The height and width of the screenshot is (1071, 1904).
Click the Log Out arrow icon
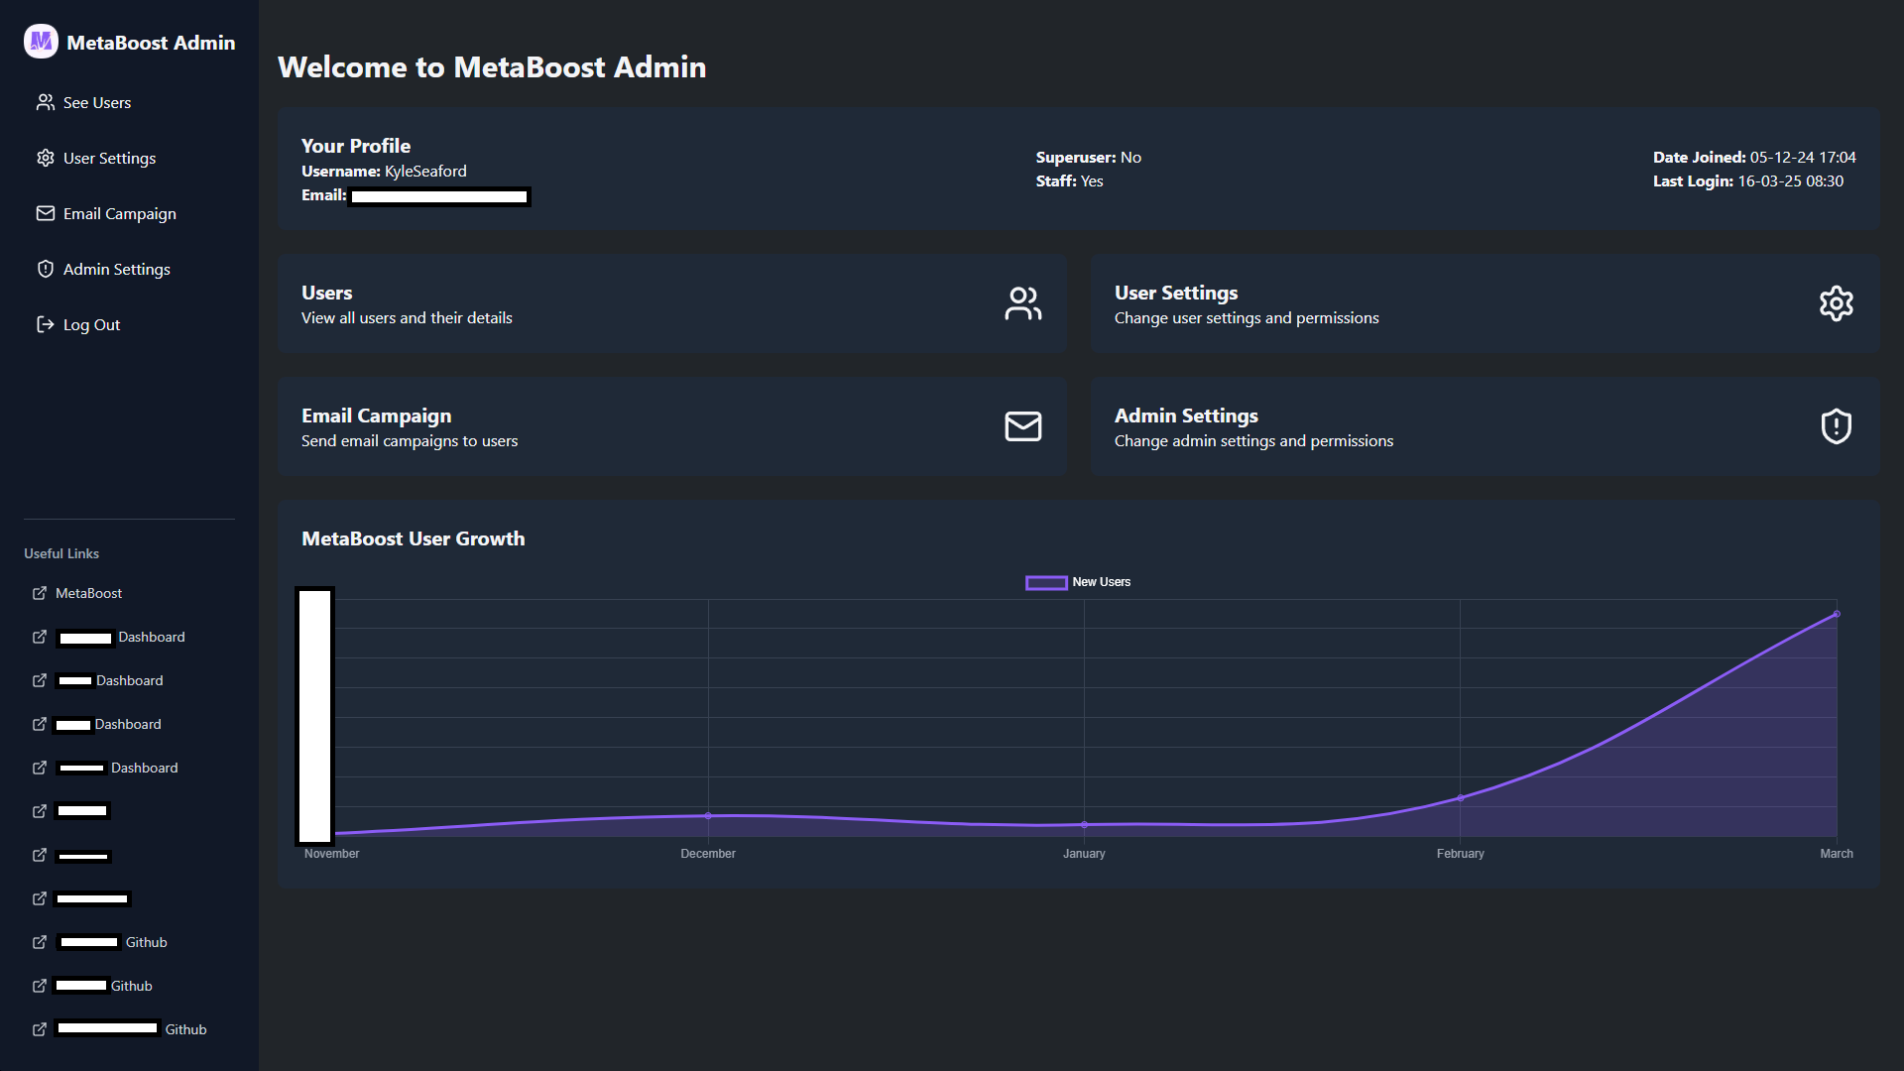tap(46, 324)
